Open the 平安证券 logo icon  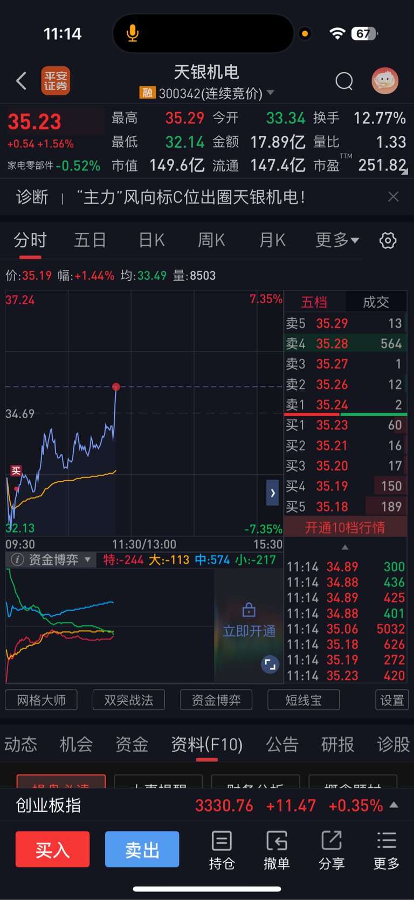pos(56,81)
